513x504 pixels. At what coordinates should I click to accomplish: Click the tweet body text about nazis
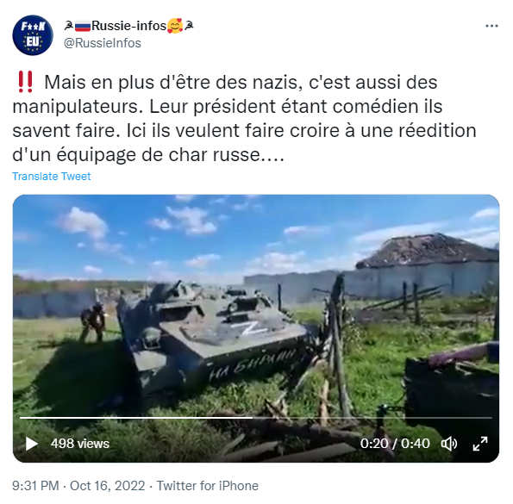point(244,118)
